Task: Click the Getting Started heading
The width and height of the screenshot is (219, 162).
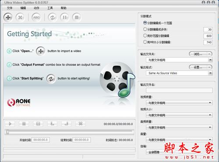Action: (29, 34)
